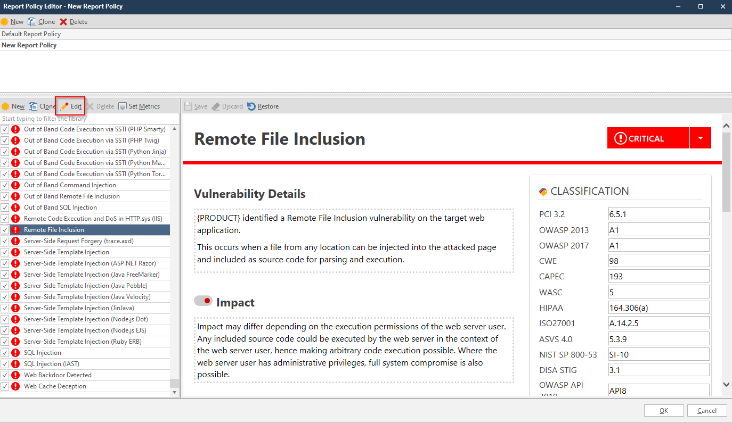
Task: Select Server-Side Template Injection (Node.js Dot)
Action: [x=85, y=319]
